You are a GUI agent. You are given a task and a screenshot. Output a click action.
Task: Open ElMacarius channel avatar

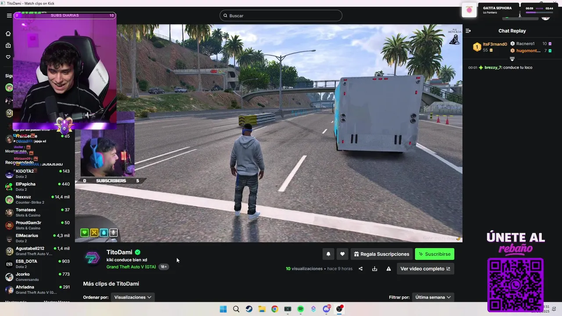[9, 238]
